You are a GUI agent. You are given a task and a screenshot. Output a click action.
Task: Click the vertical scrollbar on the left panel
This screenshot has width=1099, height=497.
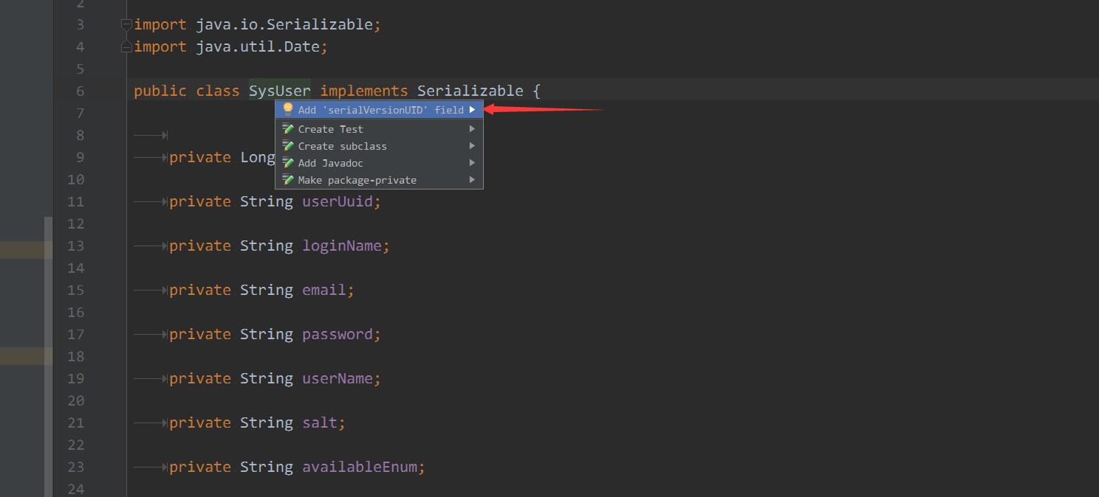click(49, 354)
